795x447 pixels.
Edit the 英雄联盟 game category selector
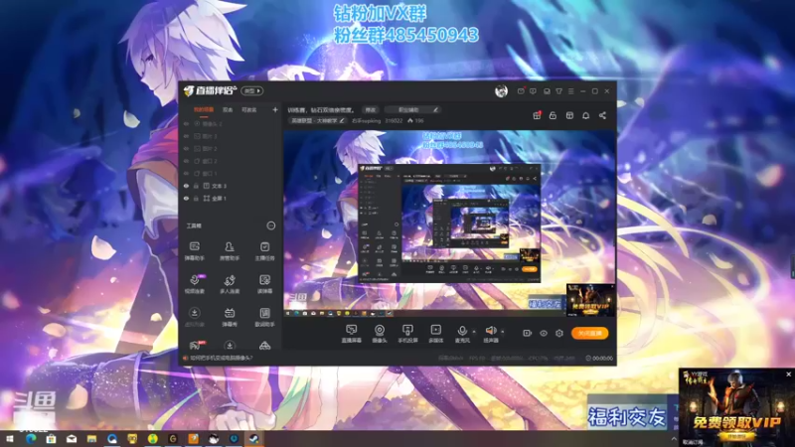tap(317, 120)
